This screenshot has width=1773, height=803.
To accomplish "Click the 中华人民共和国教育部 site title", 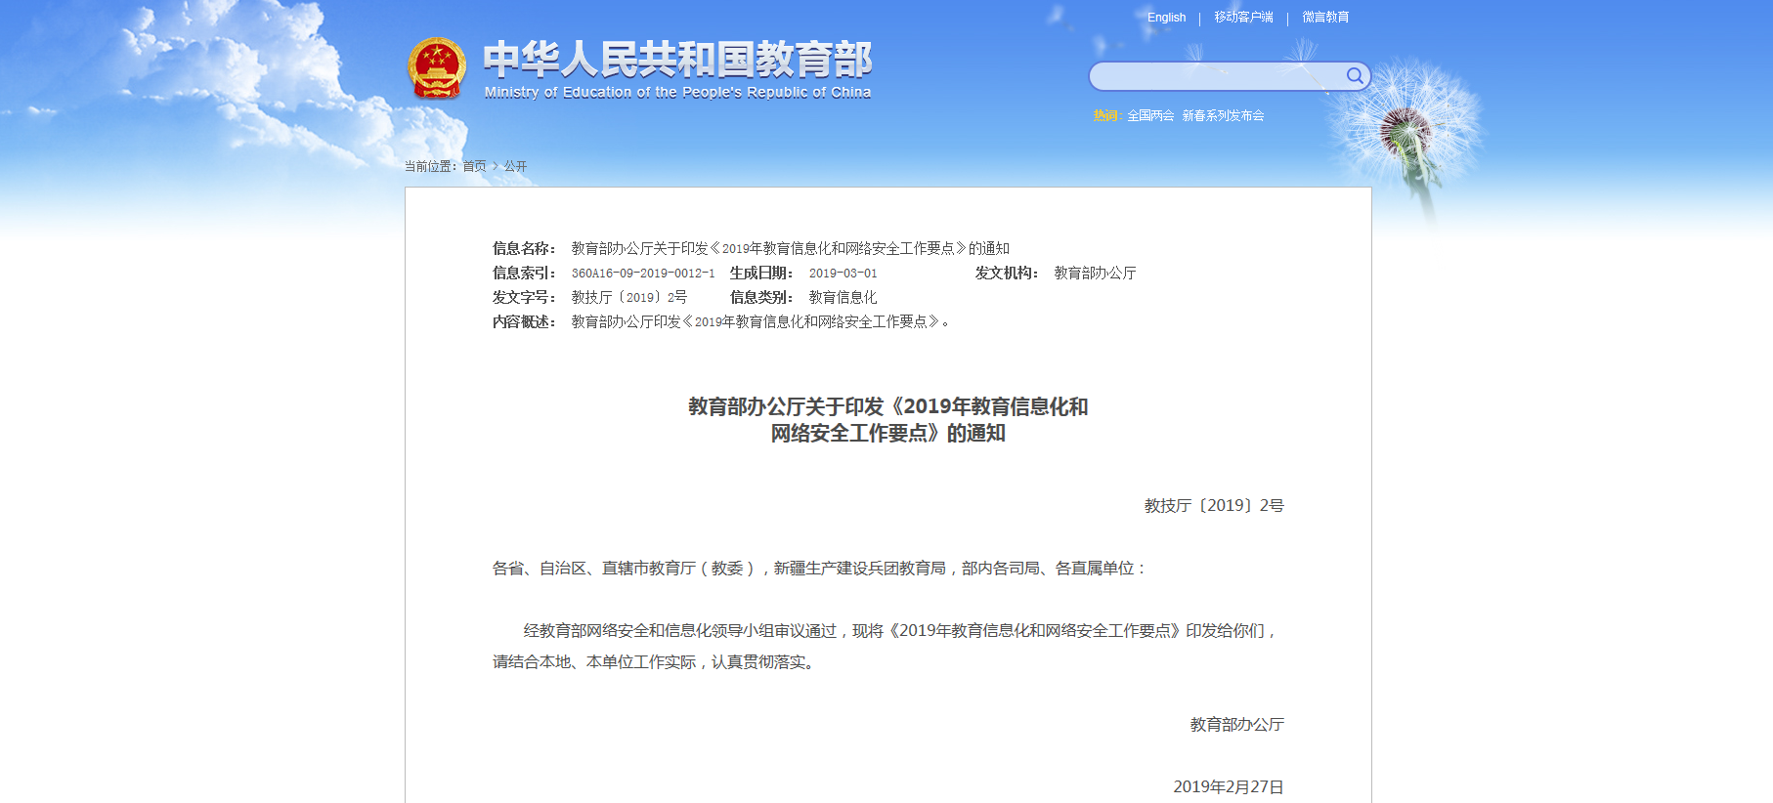I will coord(677,60).
